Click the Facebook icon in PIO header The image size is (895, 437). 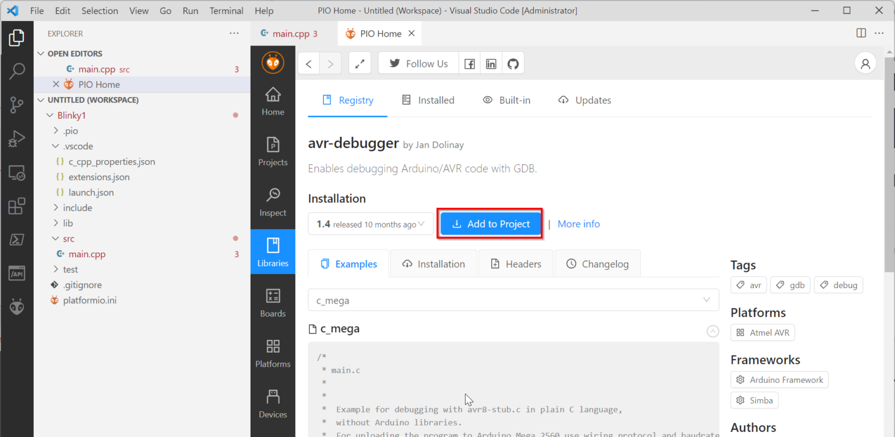pyautogui.click(x=470, y=63)
